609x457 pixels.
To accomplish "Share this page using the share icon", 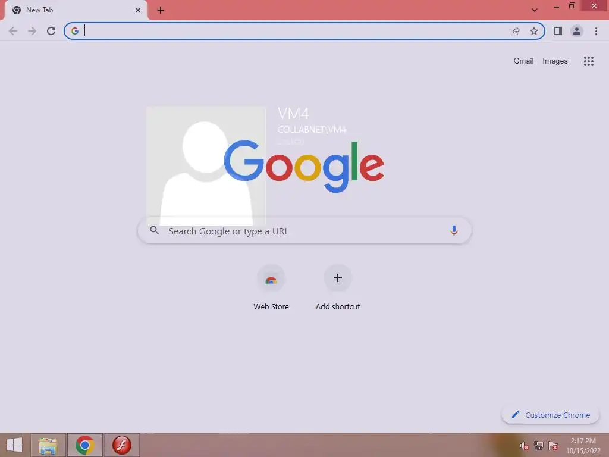I will (x=515, y=31).
